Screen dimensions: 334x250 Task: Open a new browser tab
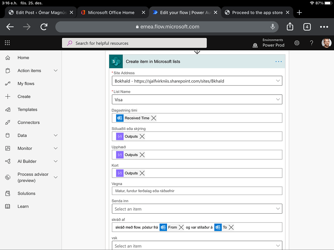pos(299,13)
